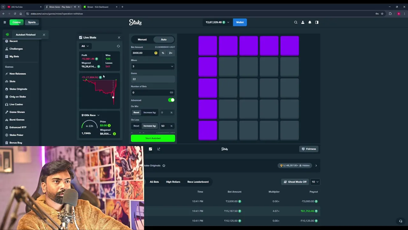
Task: Refresh the Live Stats panel
Action: (x=118, y=46)
